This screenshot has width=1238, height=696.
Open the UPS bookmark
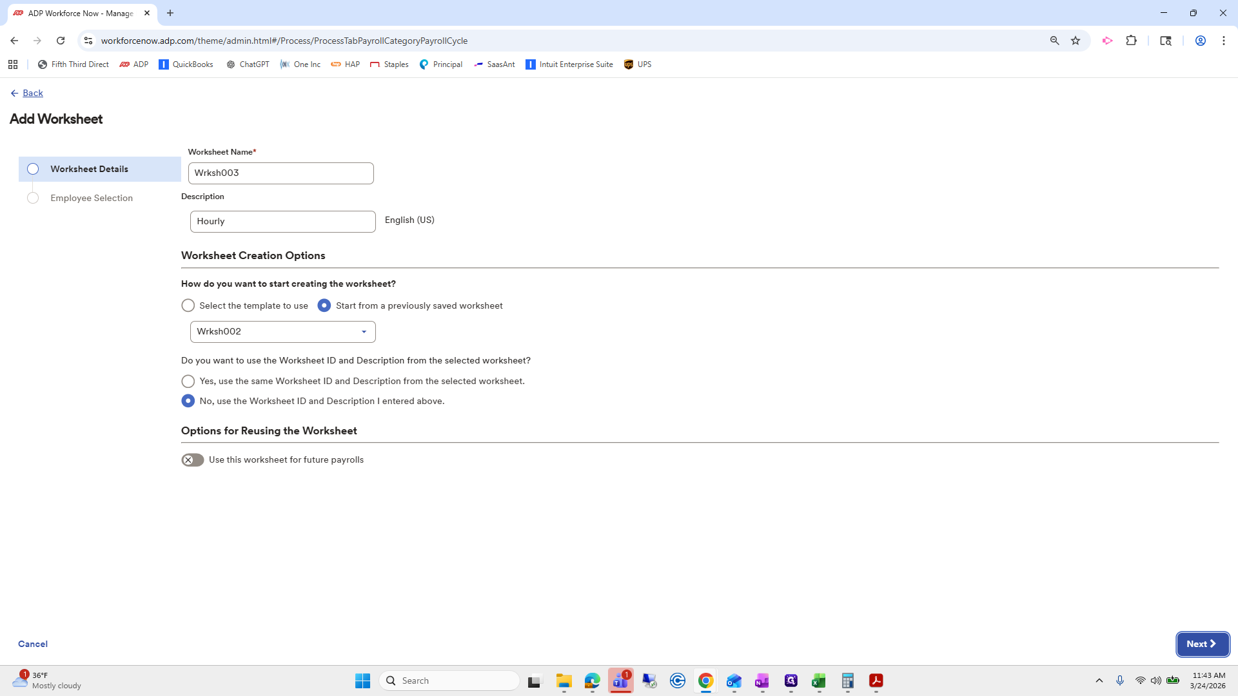637,64
